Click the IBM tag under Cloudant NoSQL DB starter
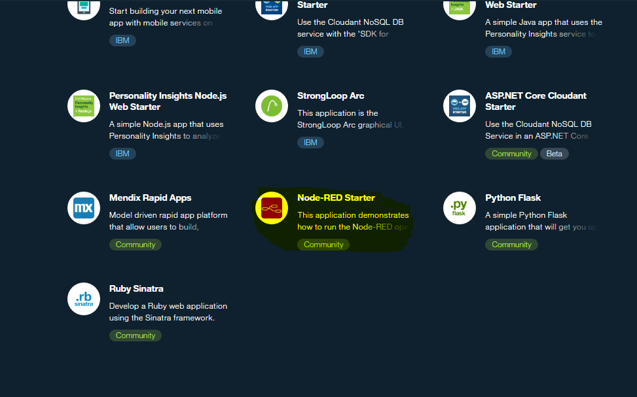Image resolution: width=637 pixels, height=397 pixels. (310, 52)
